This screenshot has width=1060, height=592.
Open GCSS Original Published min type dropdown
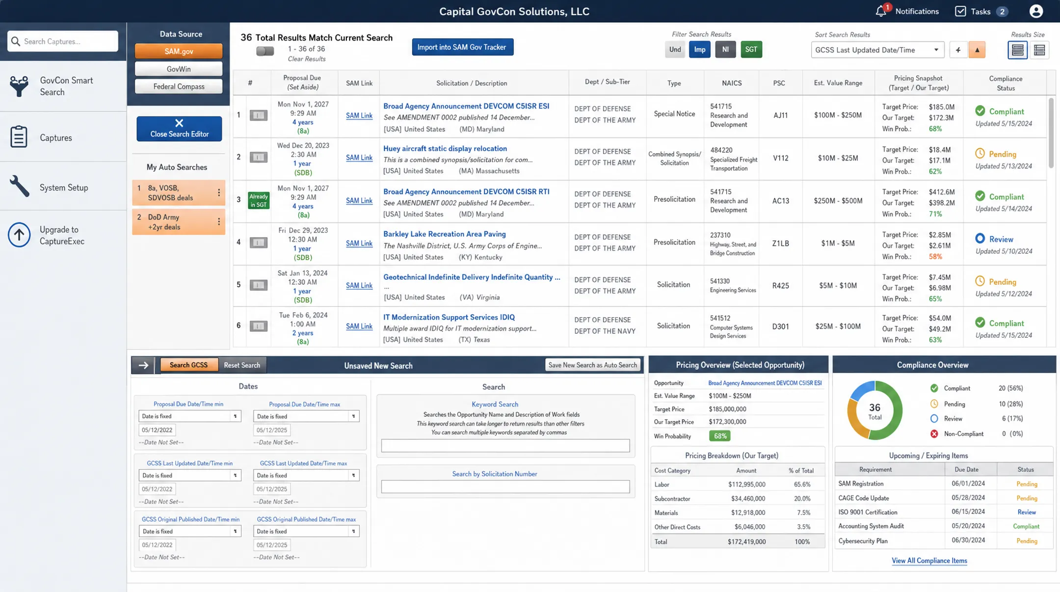(189, 531)
